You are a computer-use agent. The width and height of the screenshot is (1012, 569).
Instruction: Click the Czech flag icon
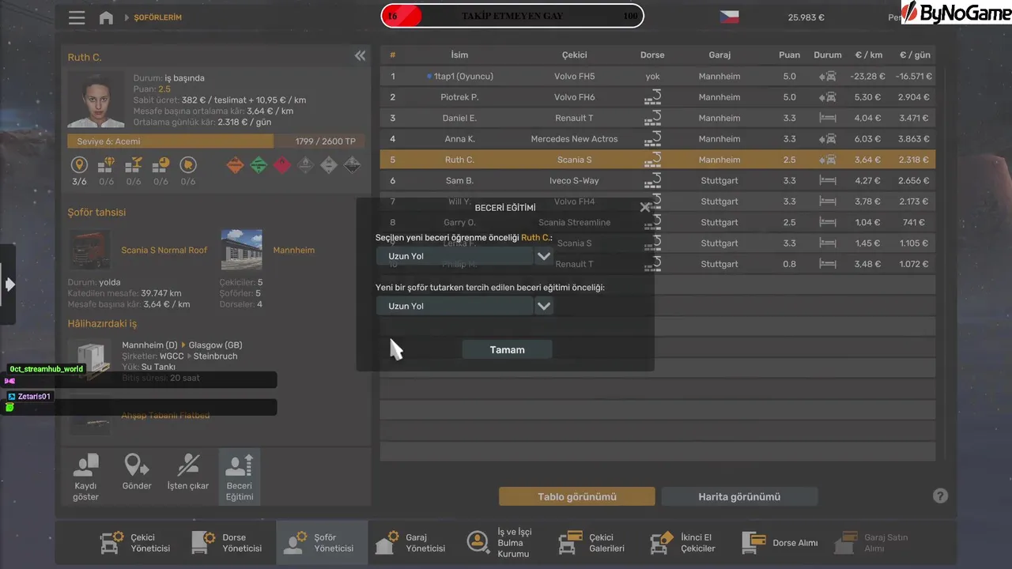coord(729,17)
